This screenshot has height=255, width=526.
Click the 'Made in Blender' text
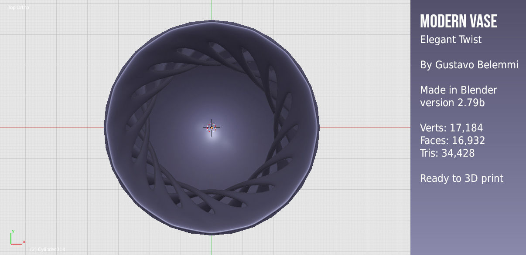pyautogui.click(x=458, y=90)
